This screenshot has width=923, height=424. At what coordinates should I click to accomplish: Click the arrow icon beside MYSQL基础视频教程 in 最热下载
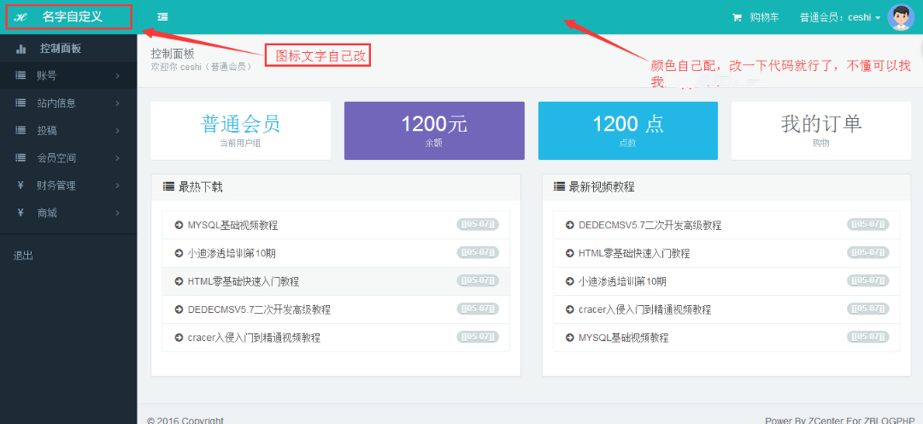[x=179, y=226]
